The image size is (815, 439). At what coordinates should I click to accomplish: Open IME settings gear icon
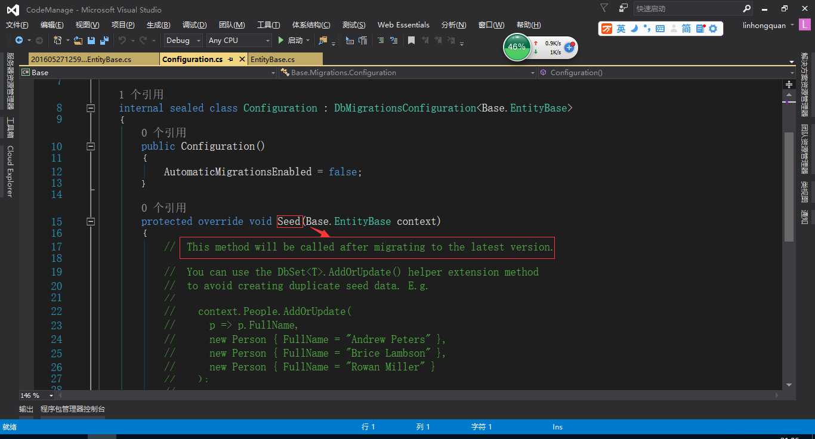pyautogui.click(x=713, y=29)
